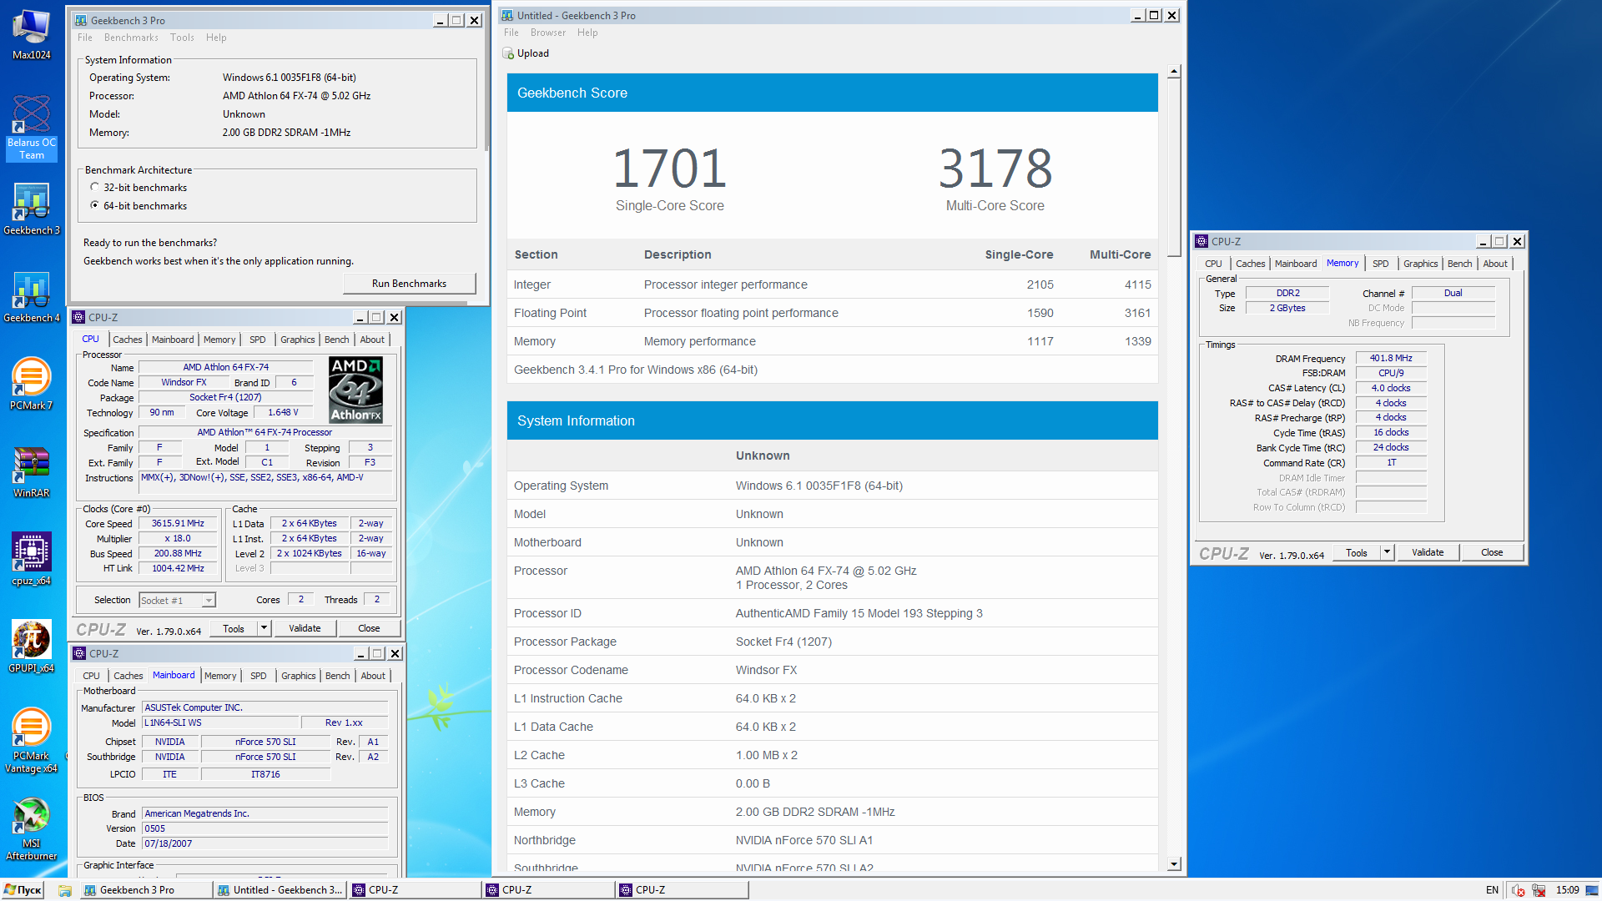Click the results scrollbar down arrow
1602x901 pixels.
pyautogui.click(x=1174, y=864)
